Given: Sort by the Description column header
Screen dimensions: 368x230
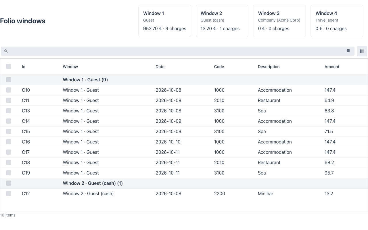Looking at the screenshot, I should (269, 67).
